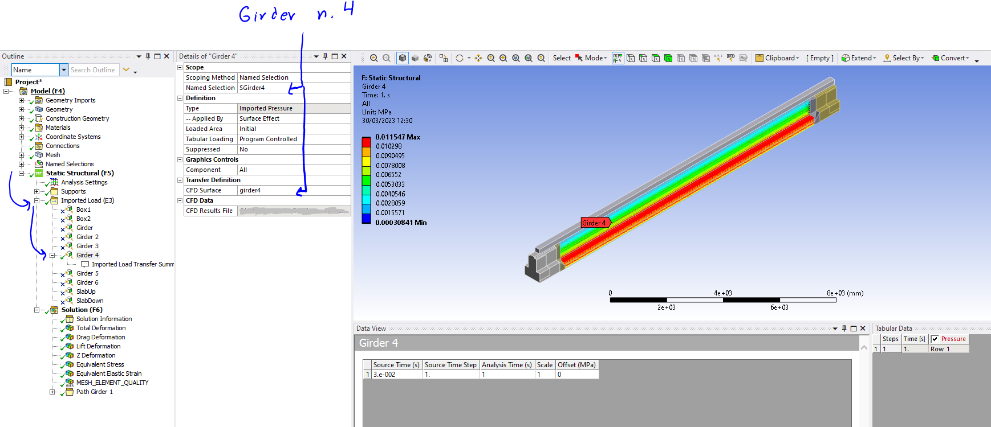Screen dimensions: 991x427
Task: Activate the Rotate view tool
Action: point(460,58)
